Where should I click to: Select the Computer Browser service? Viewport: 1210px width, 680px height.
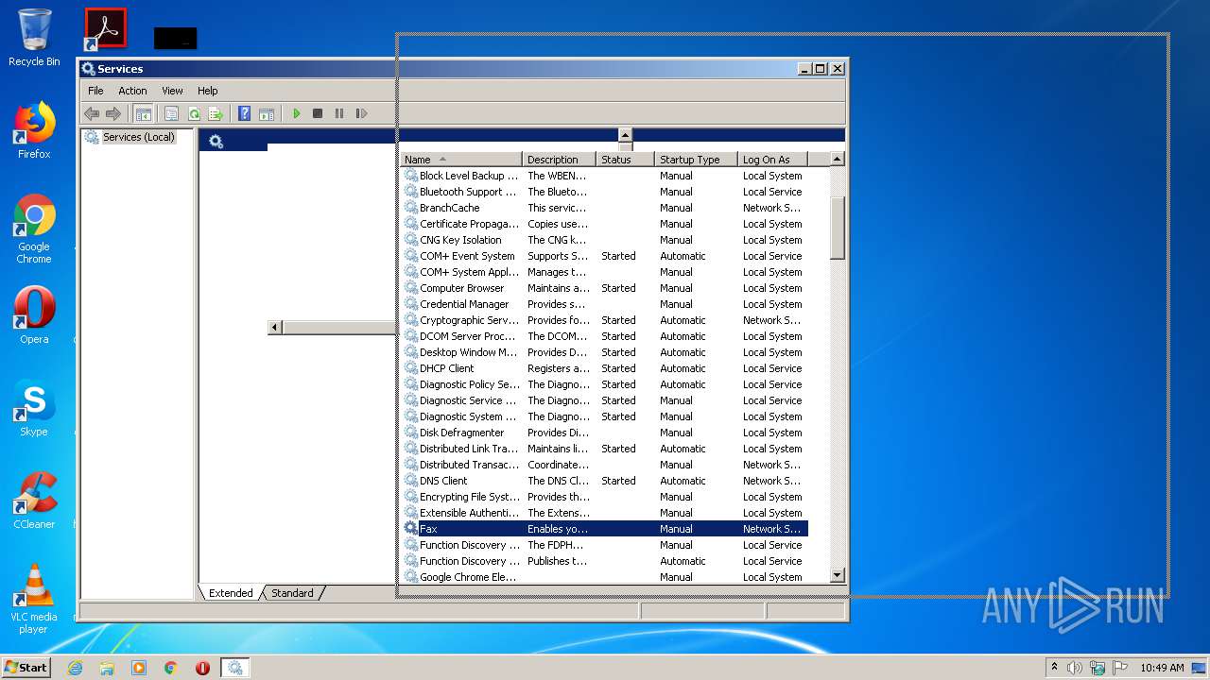point(605,288)
